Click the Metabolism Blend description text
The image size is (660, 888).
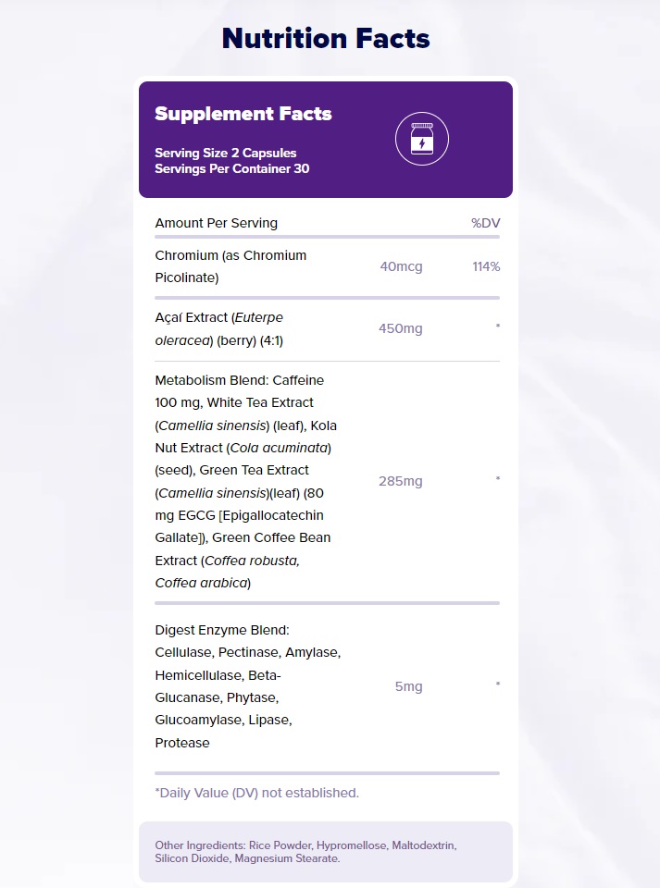(246, 481)
